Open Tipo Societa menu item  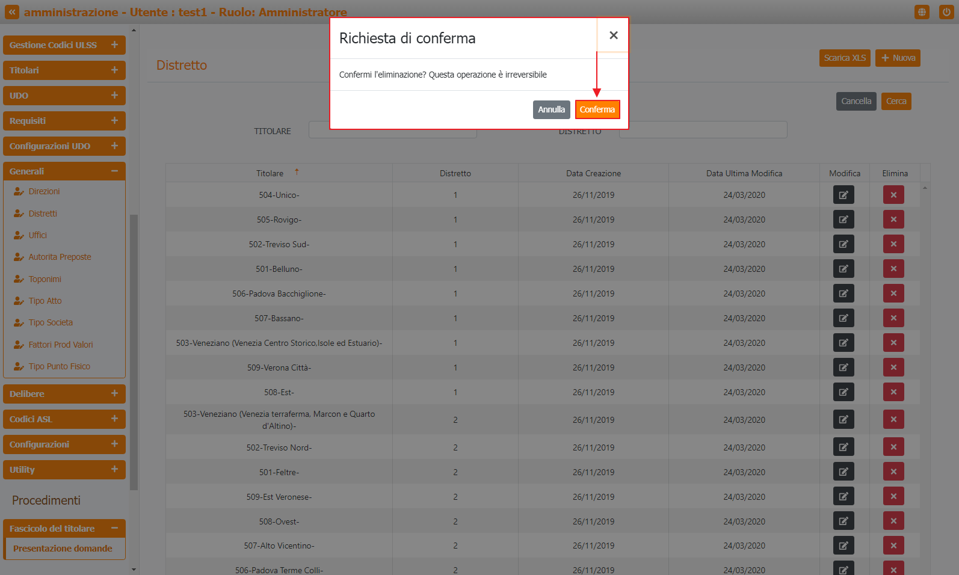coord(51,322)
